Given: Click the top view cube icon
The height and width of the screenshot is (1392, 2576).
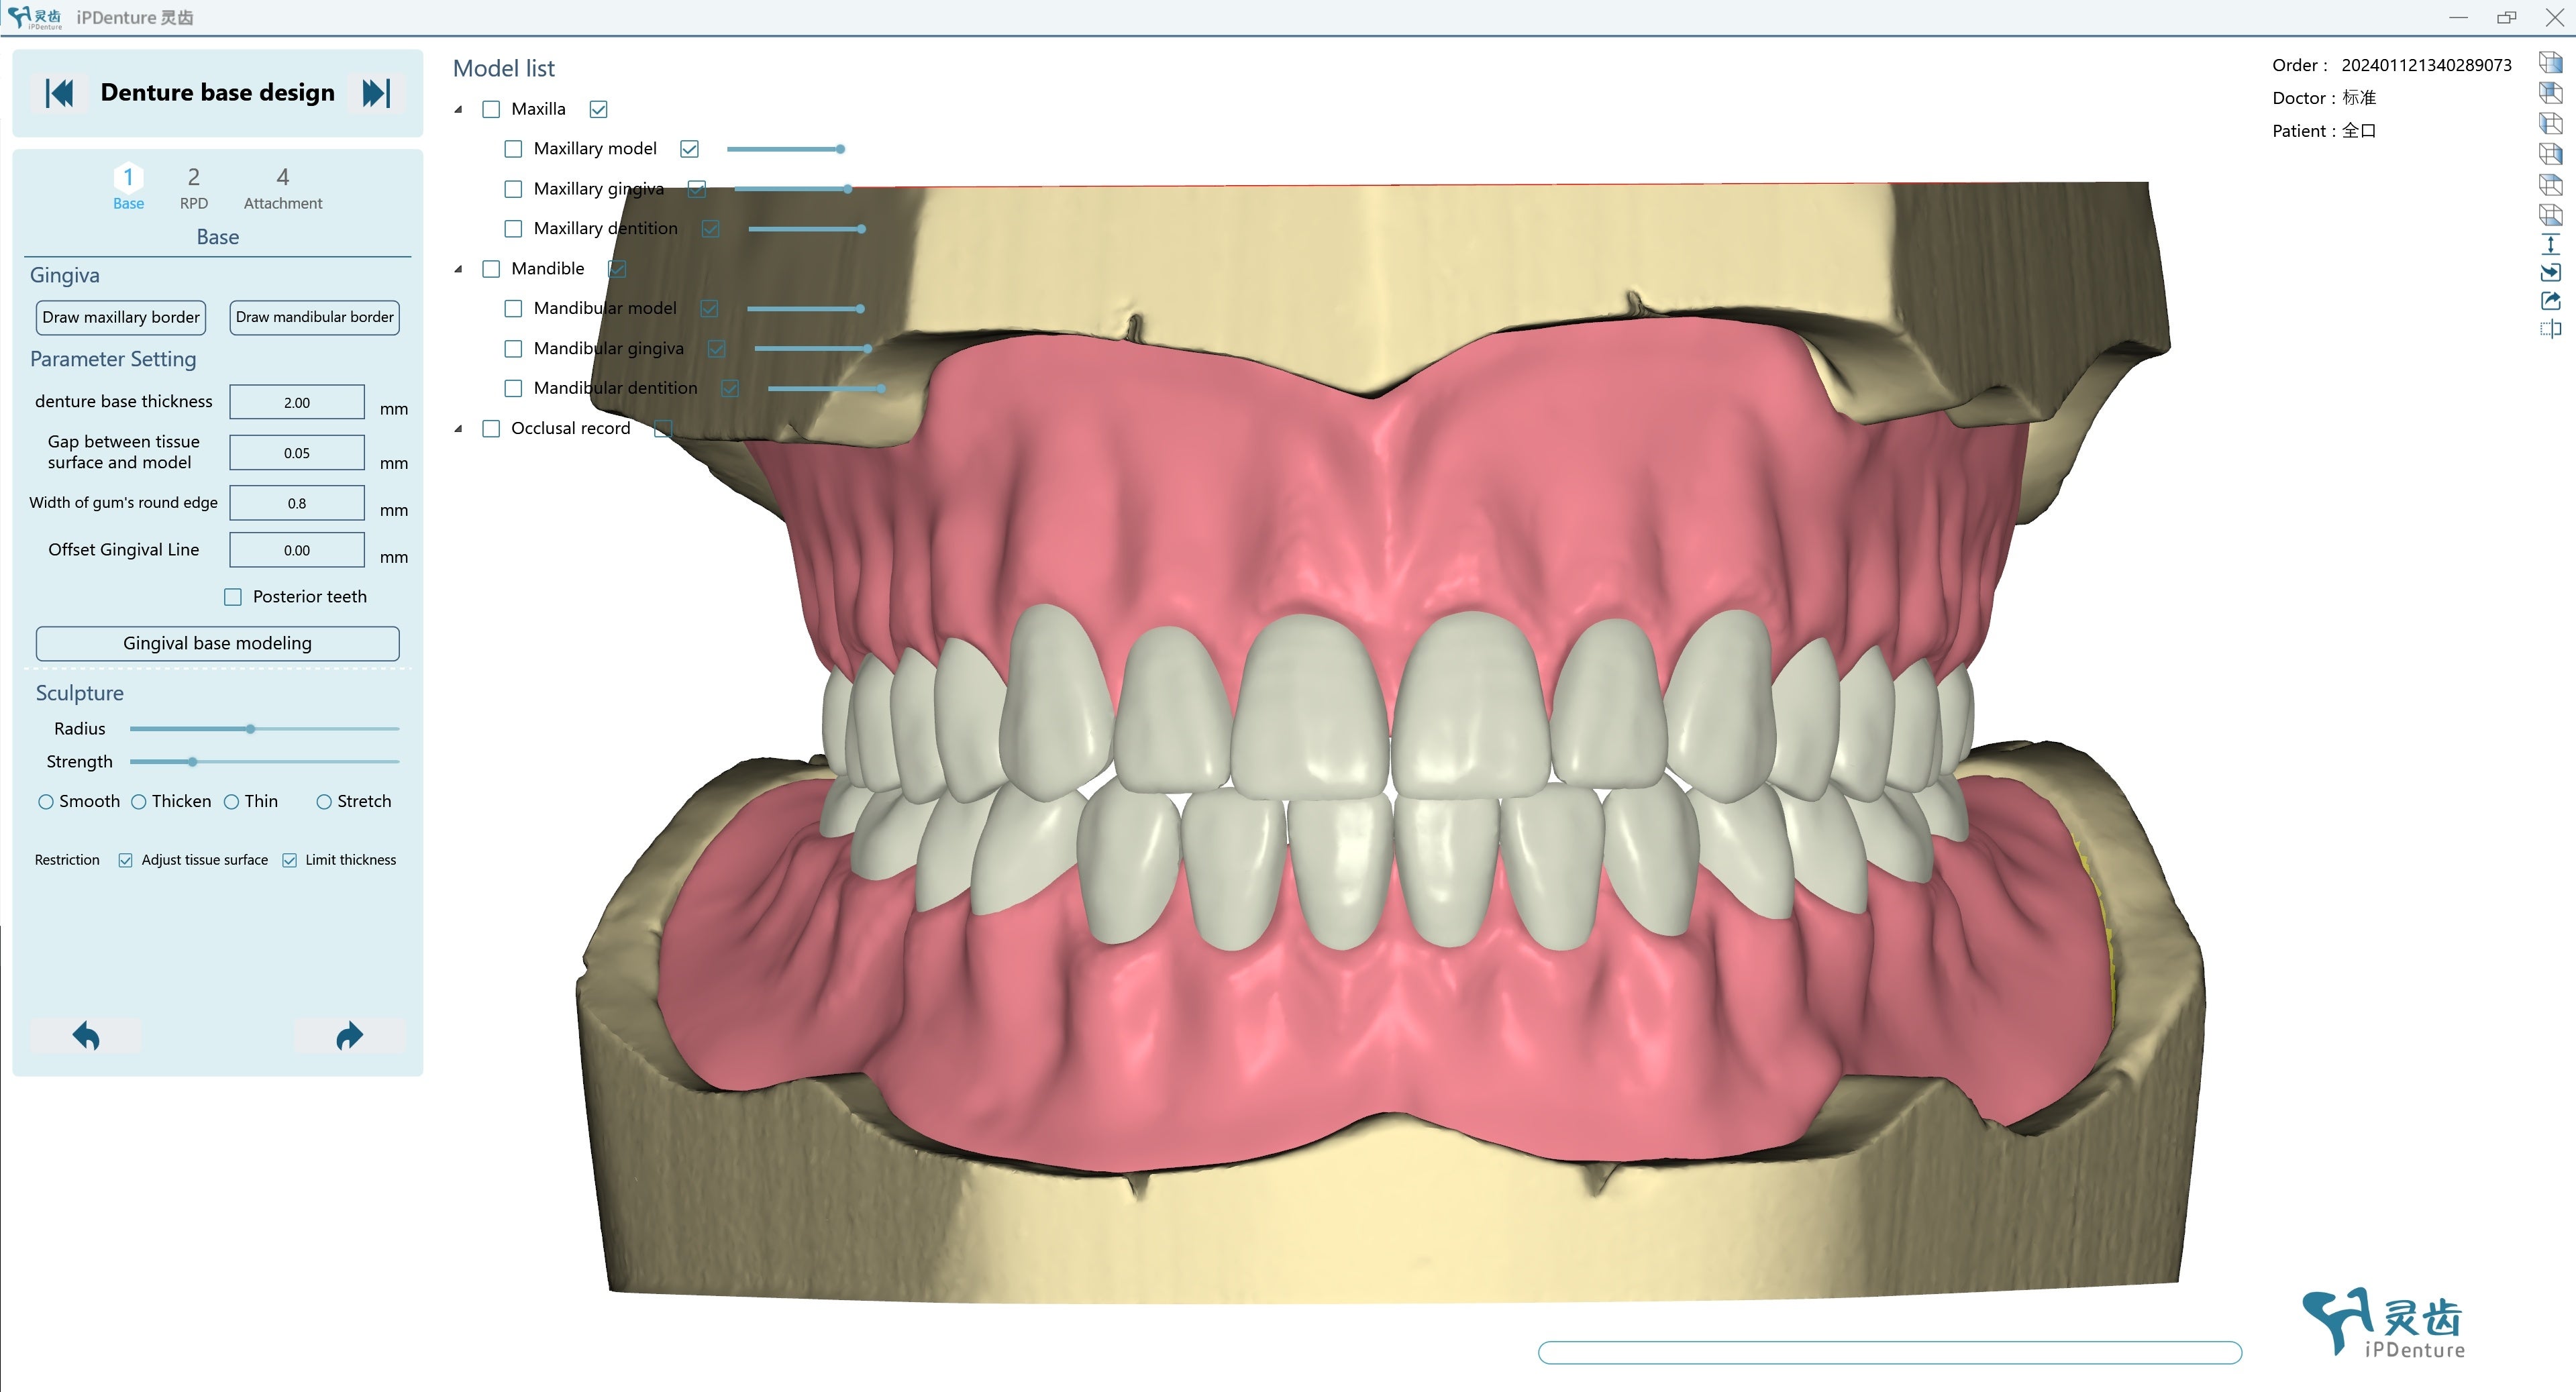Looking at the screenshot, I should pos(2550,184).
